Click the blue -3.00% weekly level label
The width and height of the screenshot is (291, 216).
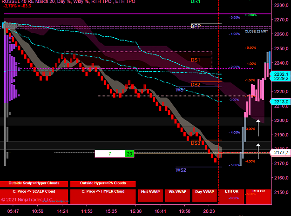(x=234, y=100)
